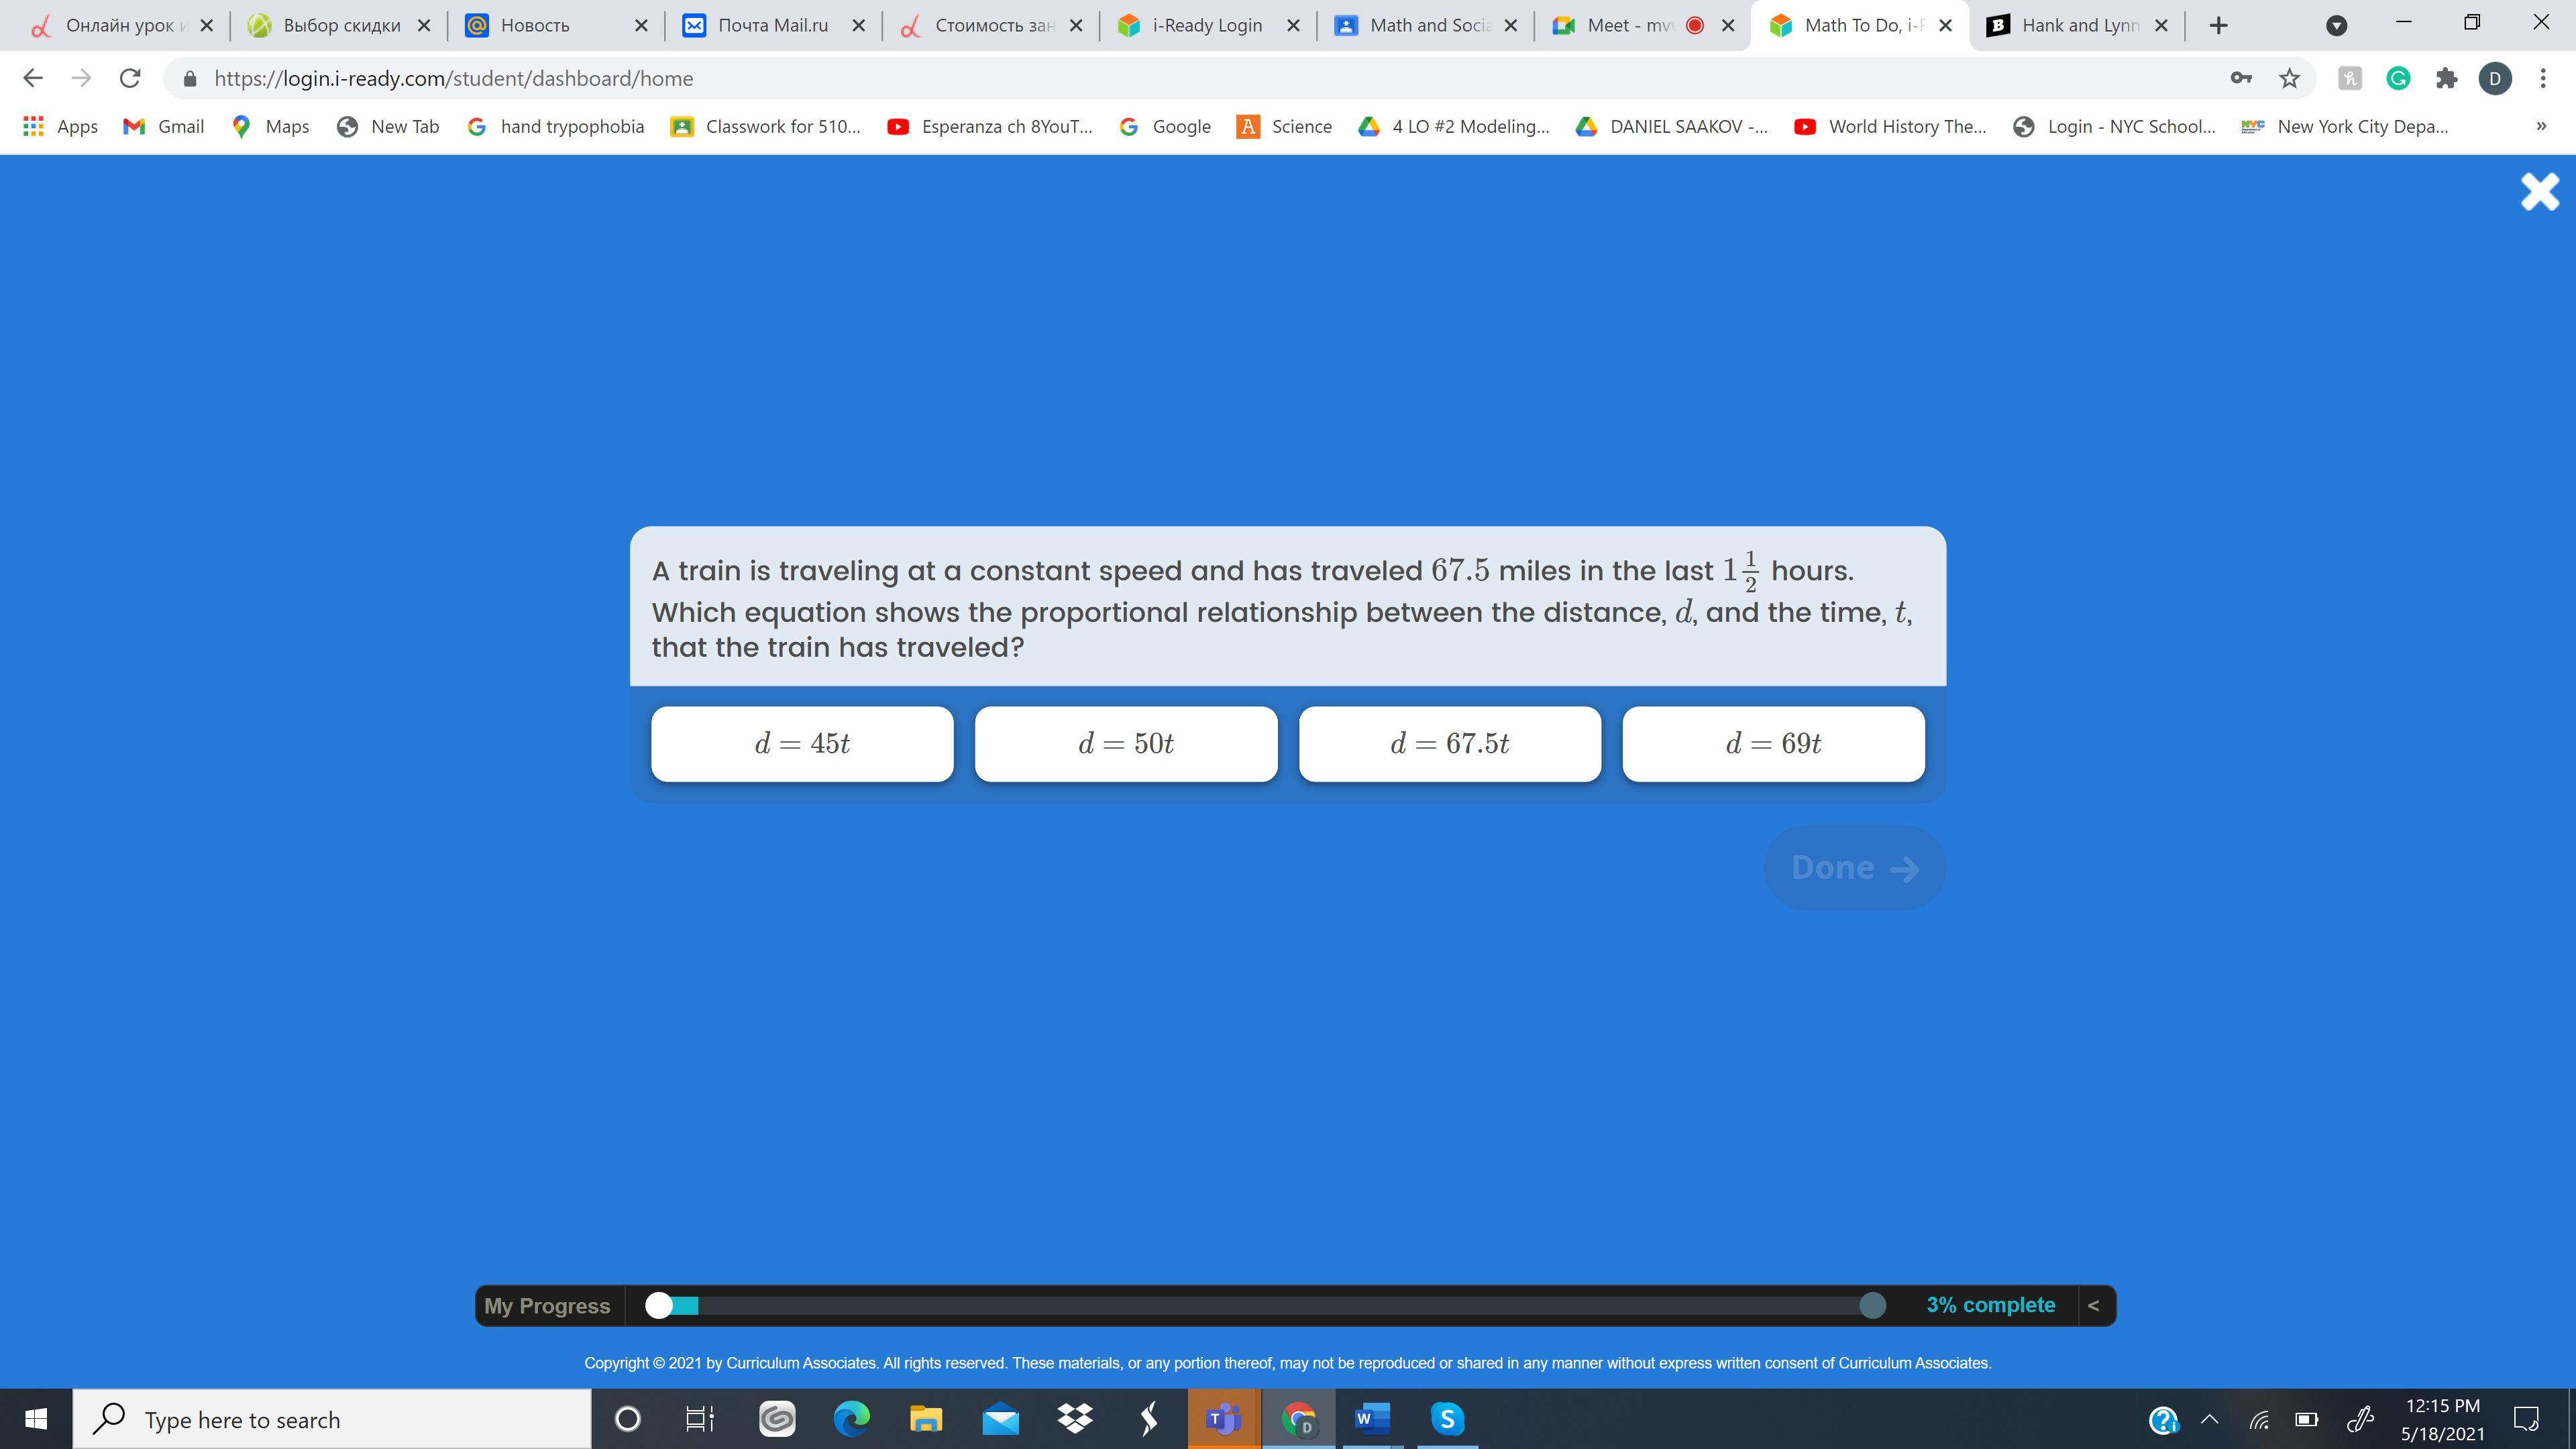This screenshot has height=1449, width=2576.
Task: Click the Done button
Action: click(1854, 867)
